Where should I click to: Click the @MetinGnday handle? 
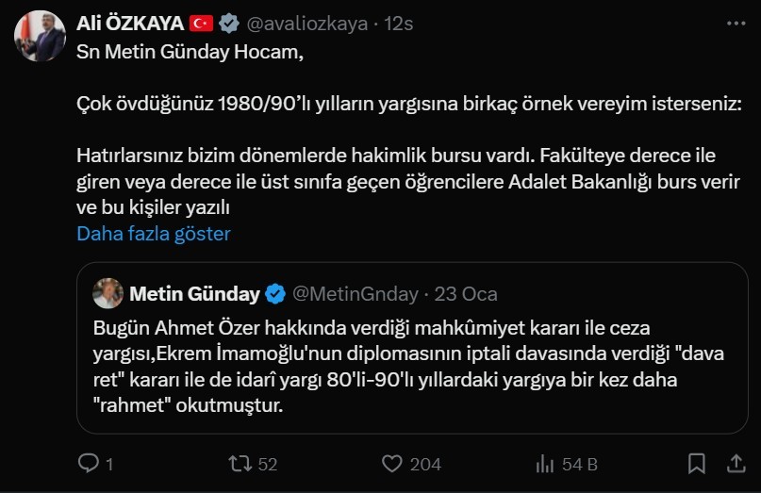coord(356,293)
